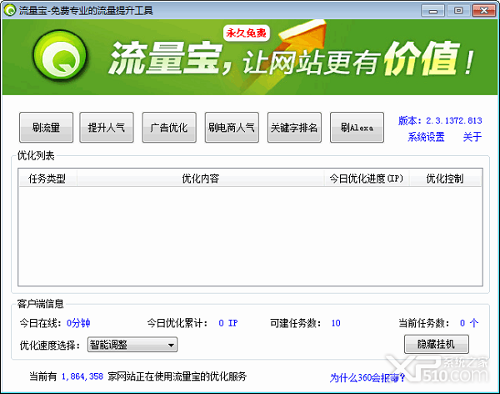Click the green 流量宝 logo in banner
Image resolution: width=500 pixels, height=394 pixels.
pos(60,55)
